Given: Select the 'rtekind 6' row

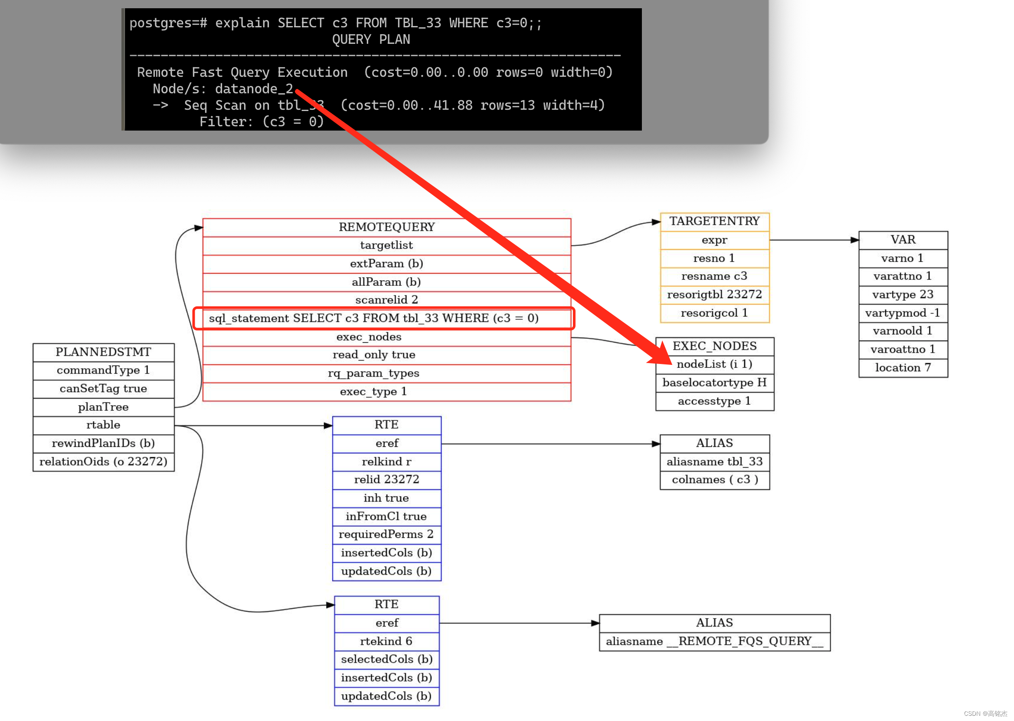Looking at the screenshot, I should click(x=386, y=642).
